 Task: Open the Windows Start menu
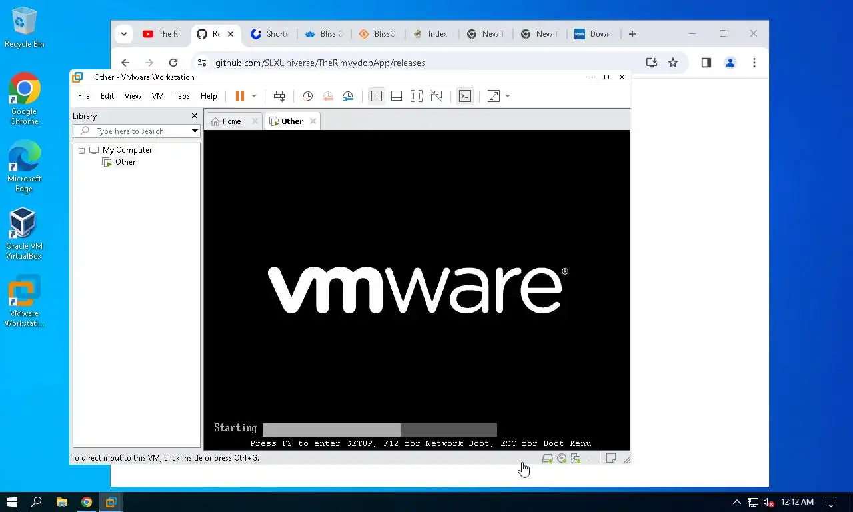[12, 502]
